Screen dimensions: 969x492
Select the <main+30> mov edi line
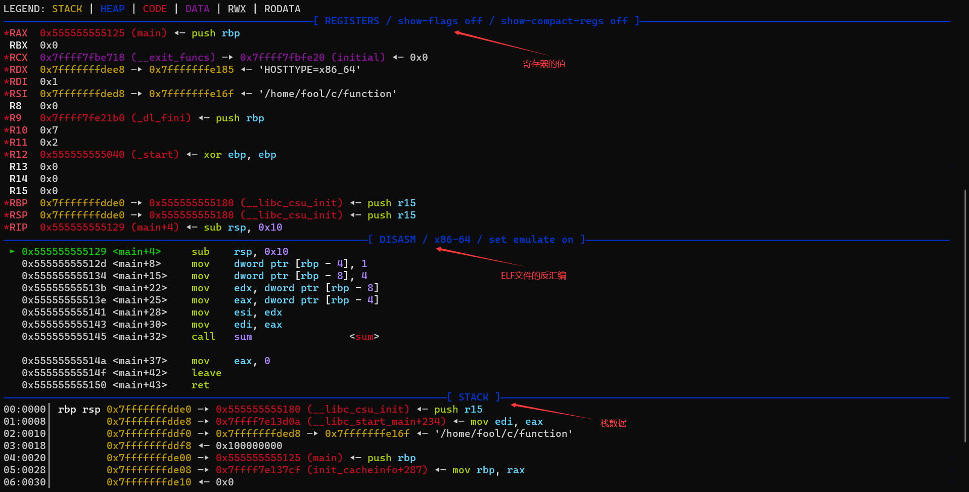click(152, 324)
